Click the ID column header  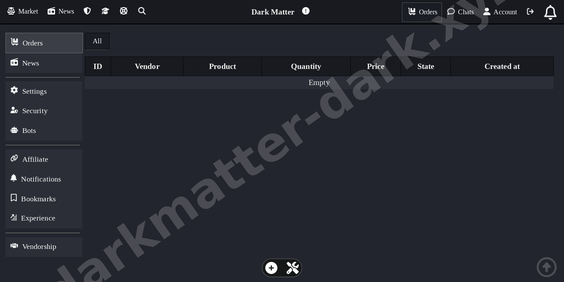click(98, 66)
